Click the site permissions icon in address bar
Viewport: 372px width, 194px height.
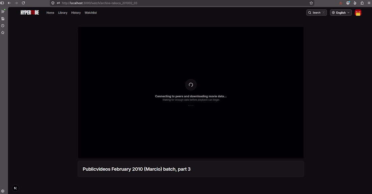tap(59, 3)
